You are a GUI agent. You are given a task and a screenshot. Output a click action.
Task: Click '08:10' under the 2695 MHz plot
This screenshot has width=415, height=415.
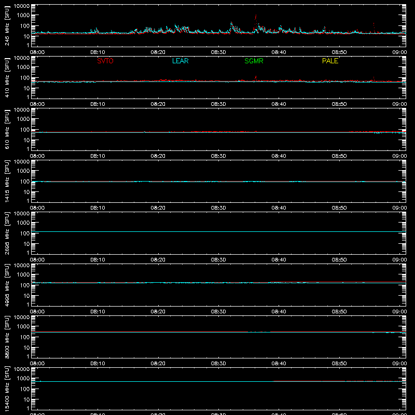[98, 260]
